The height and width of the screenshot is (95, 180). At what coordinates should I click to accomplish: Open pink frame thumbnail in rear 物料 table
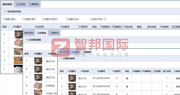(x=19, y=43)
